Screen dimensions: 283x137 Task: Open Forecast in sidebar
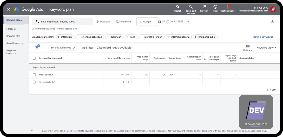tap(11, 29)
